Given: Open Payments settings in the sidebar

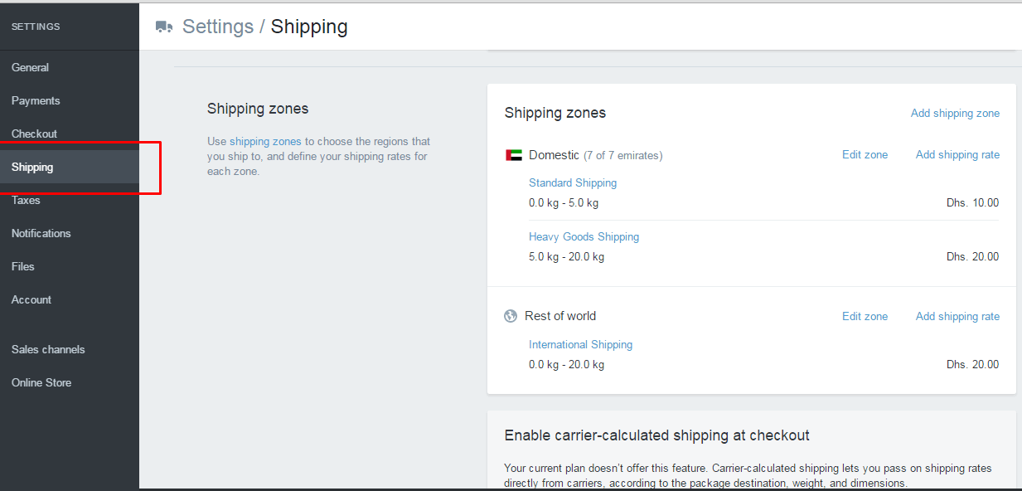Looking at the screenshot, I should click(x=36, y=100).
